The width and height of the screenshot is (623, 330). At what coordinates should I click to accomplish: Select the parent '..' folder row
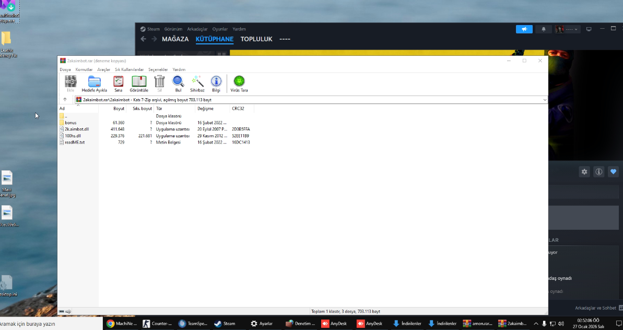tap(155, 116)
